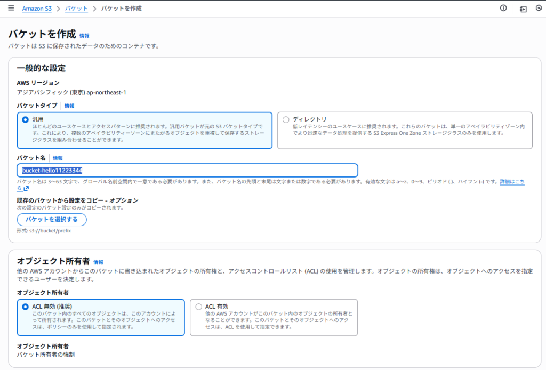This screenshot has height=370, width=546.
Task: Open 情報 beside オブジェクト所有者 heading
Action: click(98, 262)
